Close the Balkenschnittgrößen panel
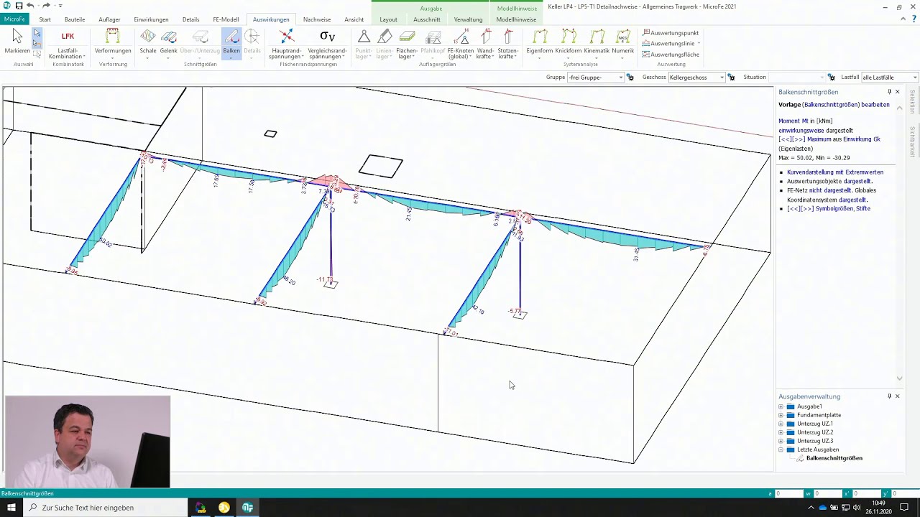The image size is (920, 517). pyautogui.click(x=897, y=92)
